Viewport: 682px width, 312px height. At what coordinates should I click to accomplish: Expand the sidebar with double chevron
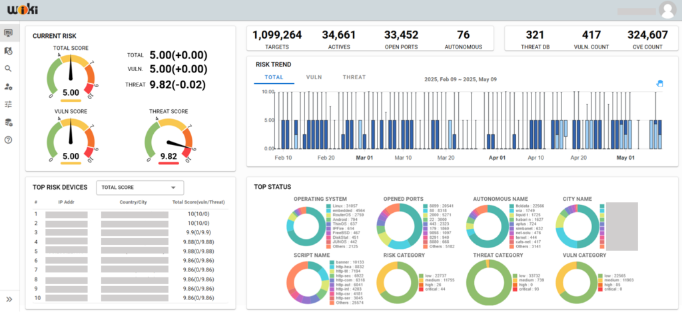(x=9, y=299)
